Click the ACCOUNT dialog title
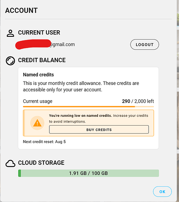Screen dimensions: 179x202 click(x=21, y=11)
